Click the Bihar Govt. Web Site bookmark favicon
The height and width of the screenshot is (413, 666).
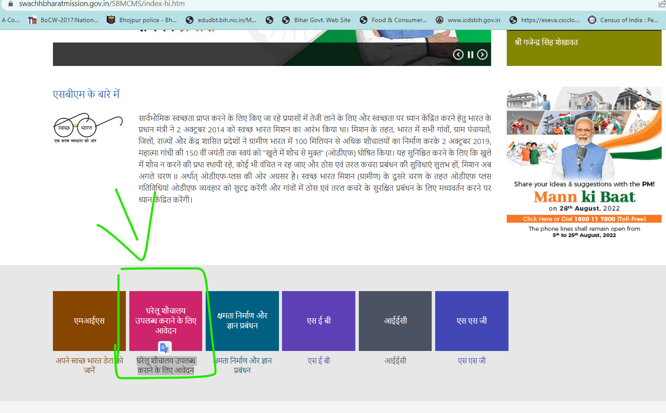[x=286, y=20]
